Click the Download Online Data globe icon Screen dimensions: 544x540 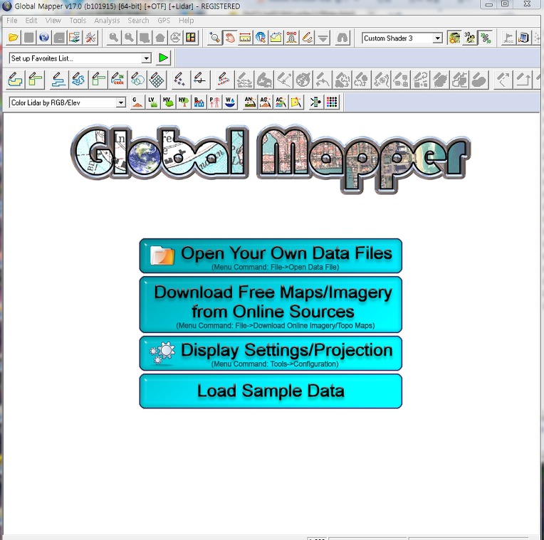click(x=43, y=38)
